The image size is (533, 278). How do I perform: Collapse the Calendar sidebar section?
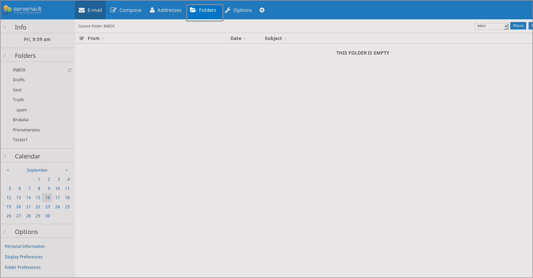click(x=5, y=156)
